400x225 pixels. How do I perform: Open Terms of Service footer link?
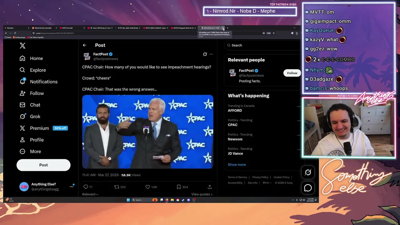[x=237, y=177]
